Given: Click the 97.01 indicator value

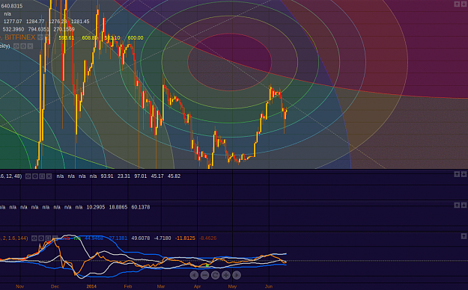Looking at the screenshot, I should (x=140, y=176).
